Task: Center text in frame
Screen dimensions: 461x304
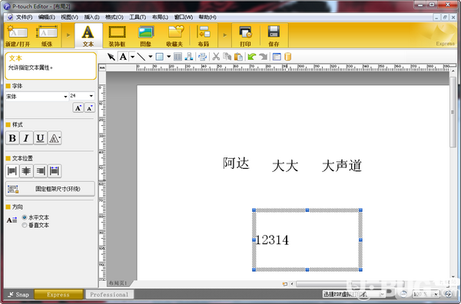Action: coord(26,171)
